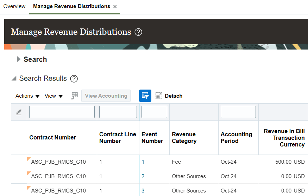This screenshot has height=196, width=308.
Task: Open event number 2 link
Action: (143, 176)
